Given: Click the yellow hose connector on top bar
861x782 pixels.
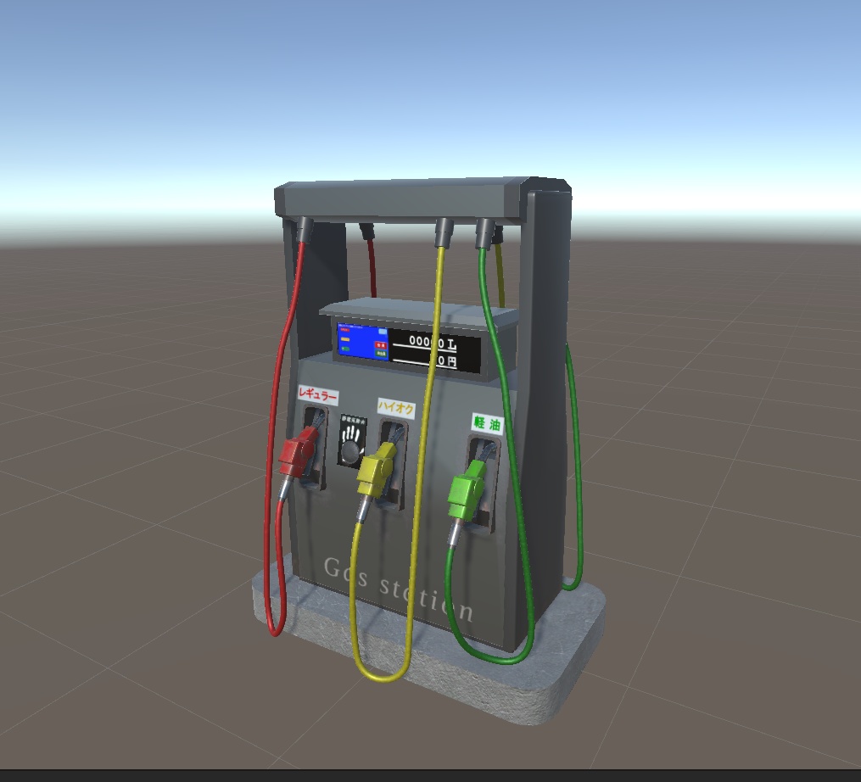Looking at the screenshot, I should (444, 232).
